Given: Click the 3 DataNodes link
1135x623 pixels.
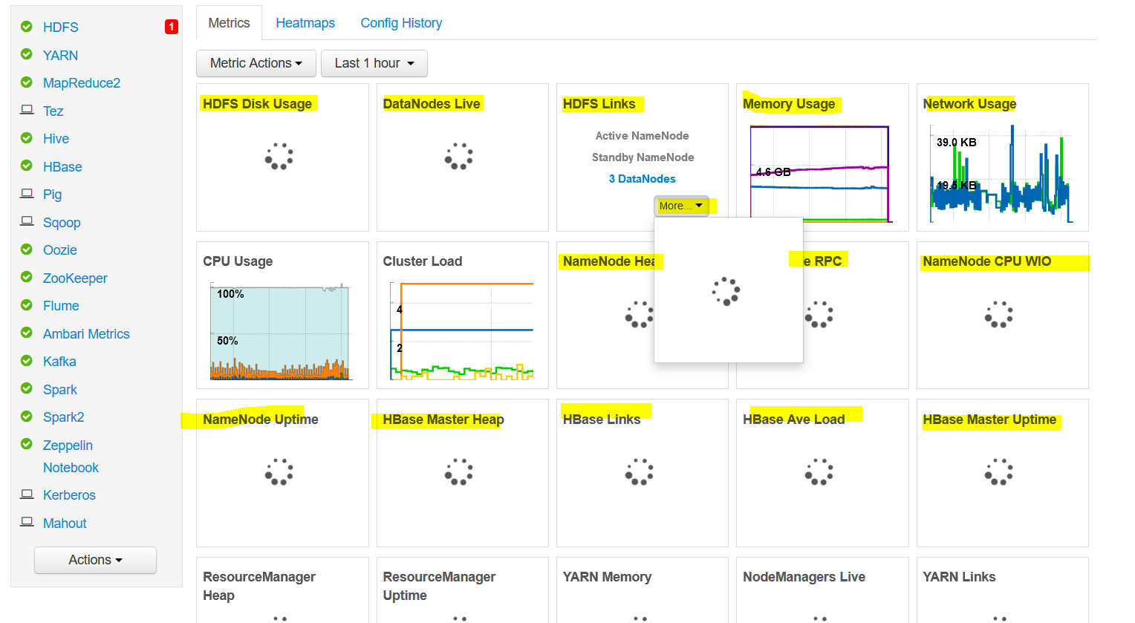Looking at the screenshot, I should pyautogui.click(x=642, y=178).
